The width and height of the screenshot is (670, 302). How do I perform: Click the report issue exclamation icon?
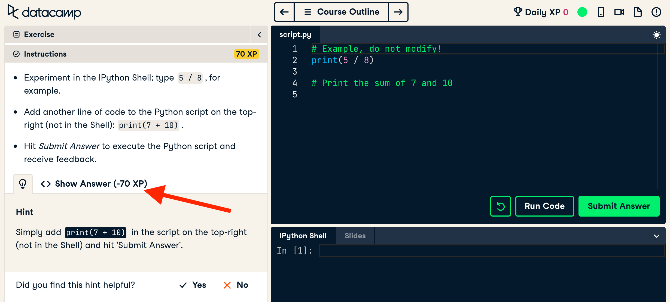(x=656, y=12)
